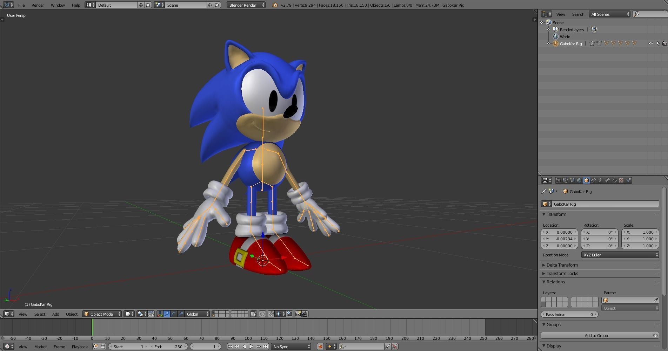Toggle GaboKar Rig visibility eye in outliner

click(x=650, y=43)
